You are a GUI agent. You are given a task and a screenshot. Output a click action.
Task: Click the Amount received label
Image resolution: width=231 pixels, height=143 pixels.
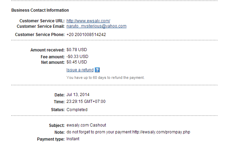tap(48, 50)
